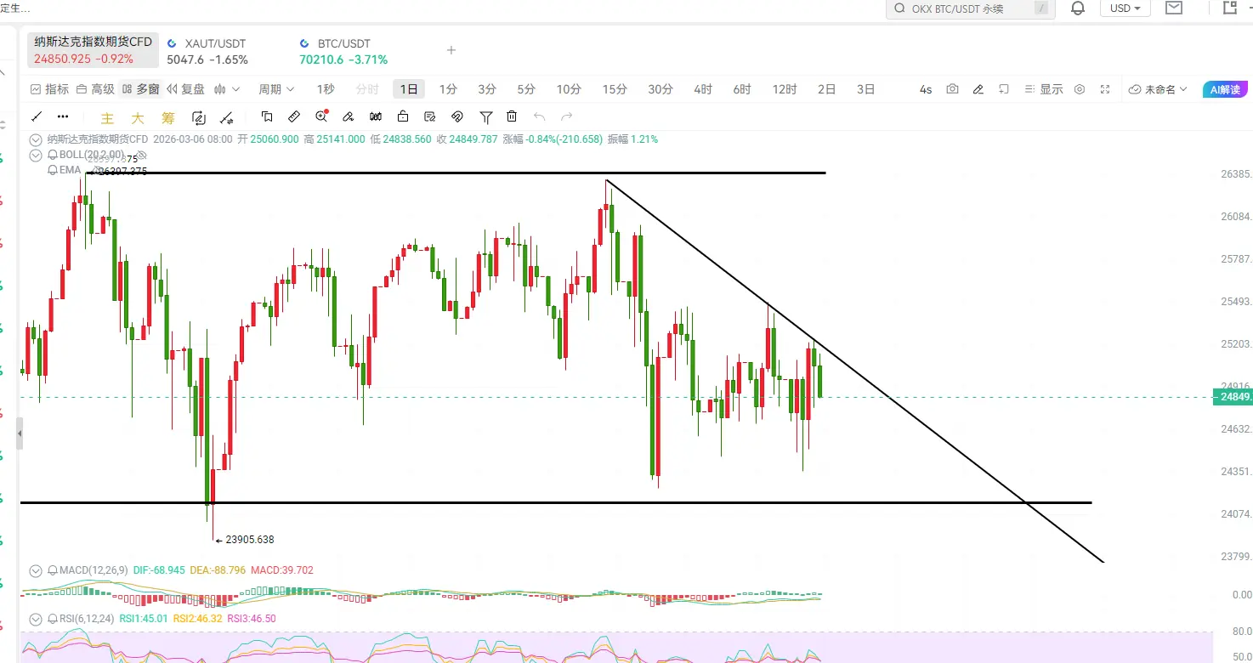The width and height of the screenshot is (1253, 663).
Task: Set alert bell for RSI indicator
Action: tap(53, 619)
